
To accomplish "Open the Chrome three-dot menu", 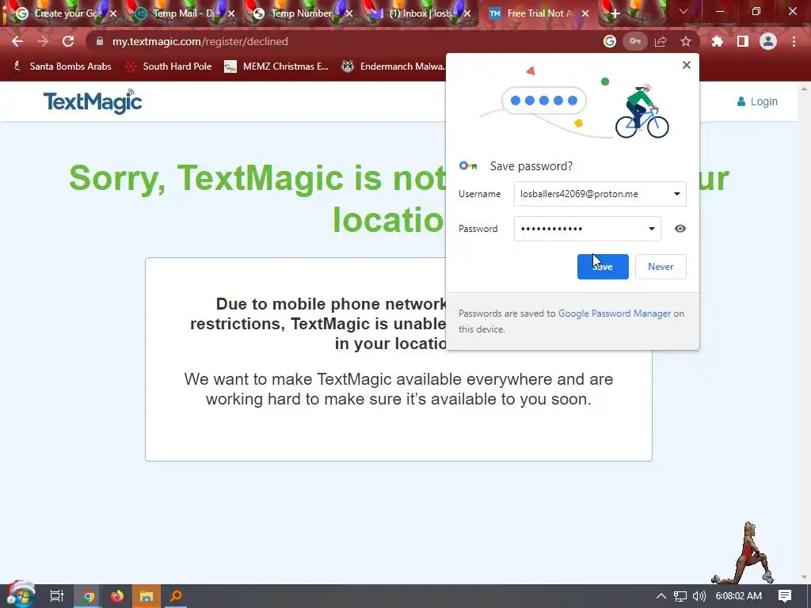I will tap(794, 41).
